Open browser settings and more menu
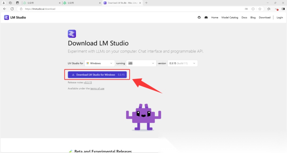Screen dimensions: 287x153 pos(276,9)
